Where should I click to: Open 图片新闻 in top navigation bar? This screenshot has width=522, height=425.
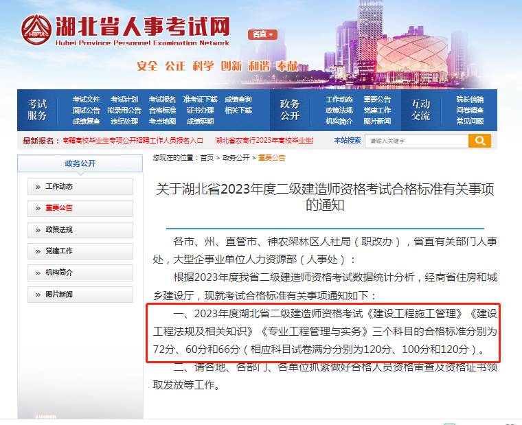tap(377, 121)
